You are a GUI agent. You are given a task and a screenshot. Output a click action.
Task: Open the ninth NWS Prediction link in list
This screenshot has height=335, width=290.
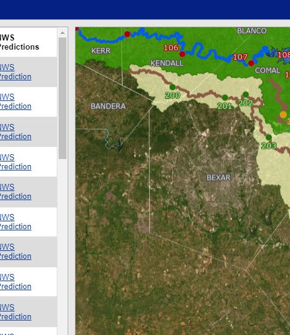pyautogui.click(x=15, y=312)
